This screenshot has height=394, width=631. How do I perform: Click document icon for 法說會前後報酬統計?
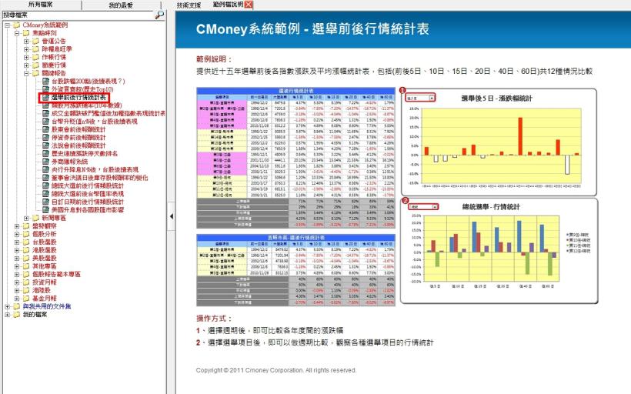pyautogui.click(x=46, y=145)
